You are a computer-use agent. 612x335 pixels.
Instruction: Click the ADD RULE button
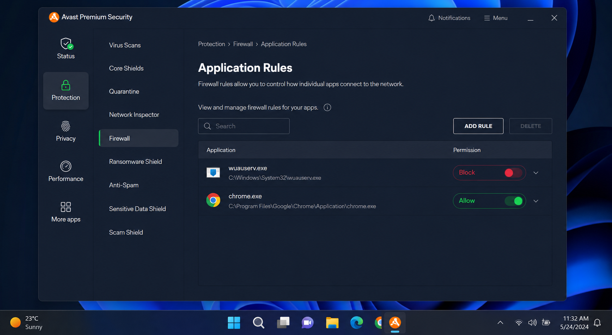478,126
